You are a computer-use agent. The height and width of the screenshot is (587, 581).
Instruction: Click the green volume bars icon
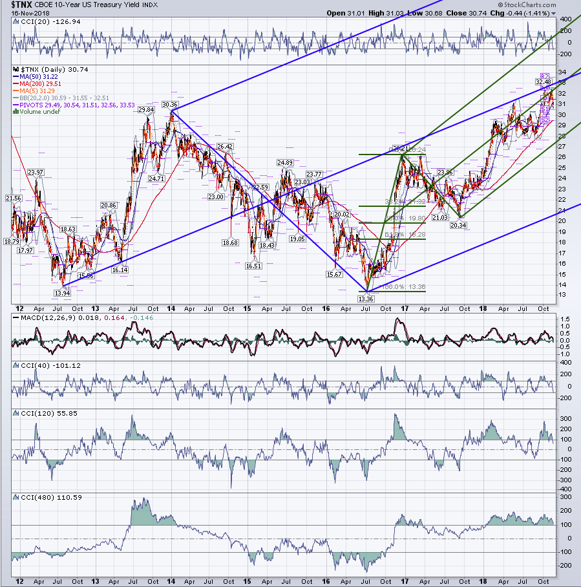(x=16, y=112)
